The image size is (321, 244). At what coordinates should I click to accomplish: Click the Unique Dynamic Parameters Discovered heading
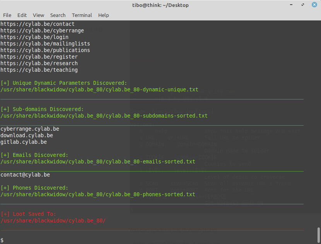(64, 83)
